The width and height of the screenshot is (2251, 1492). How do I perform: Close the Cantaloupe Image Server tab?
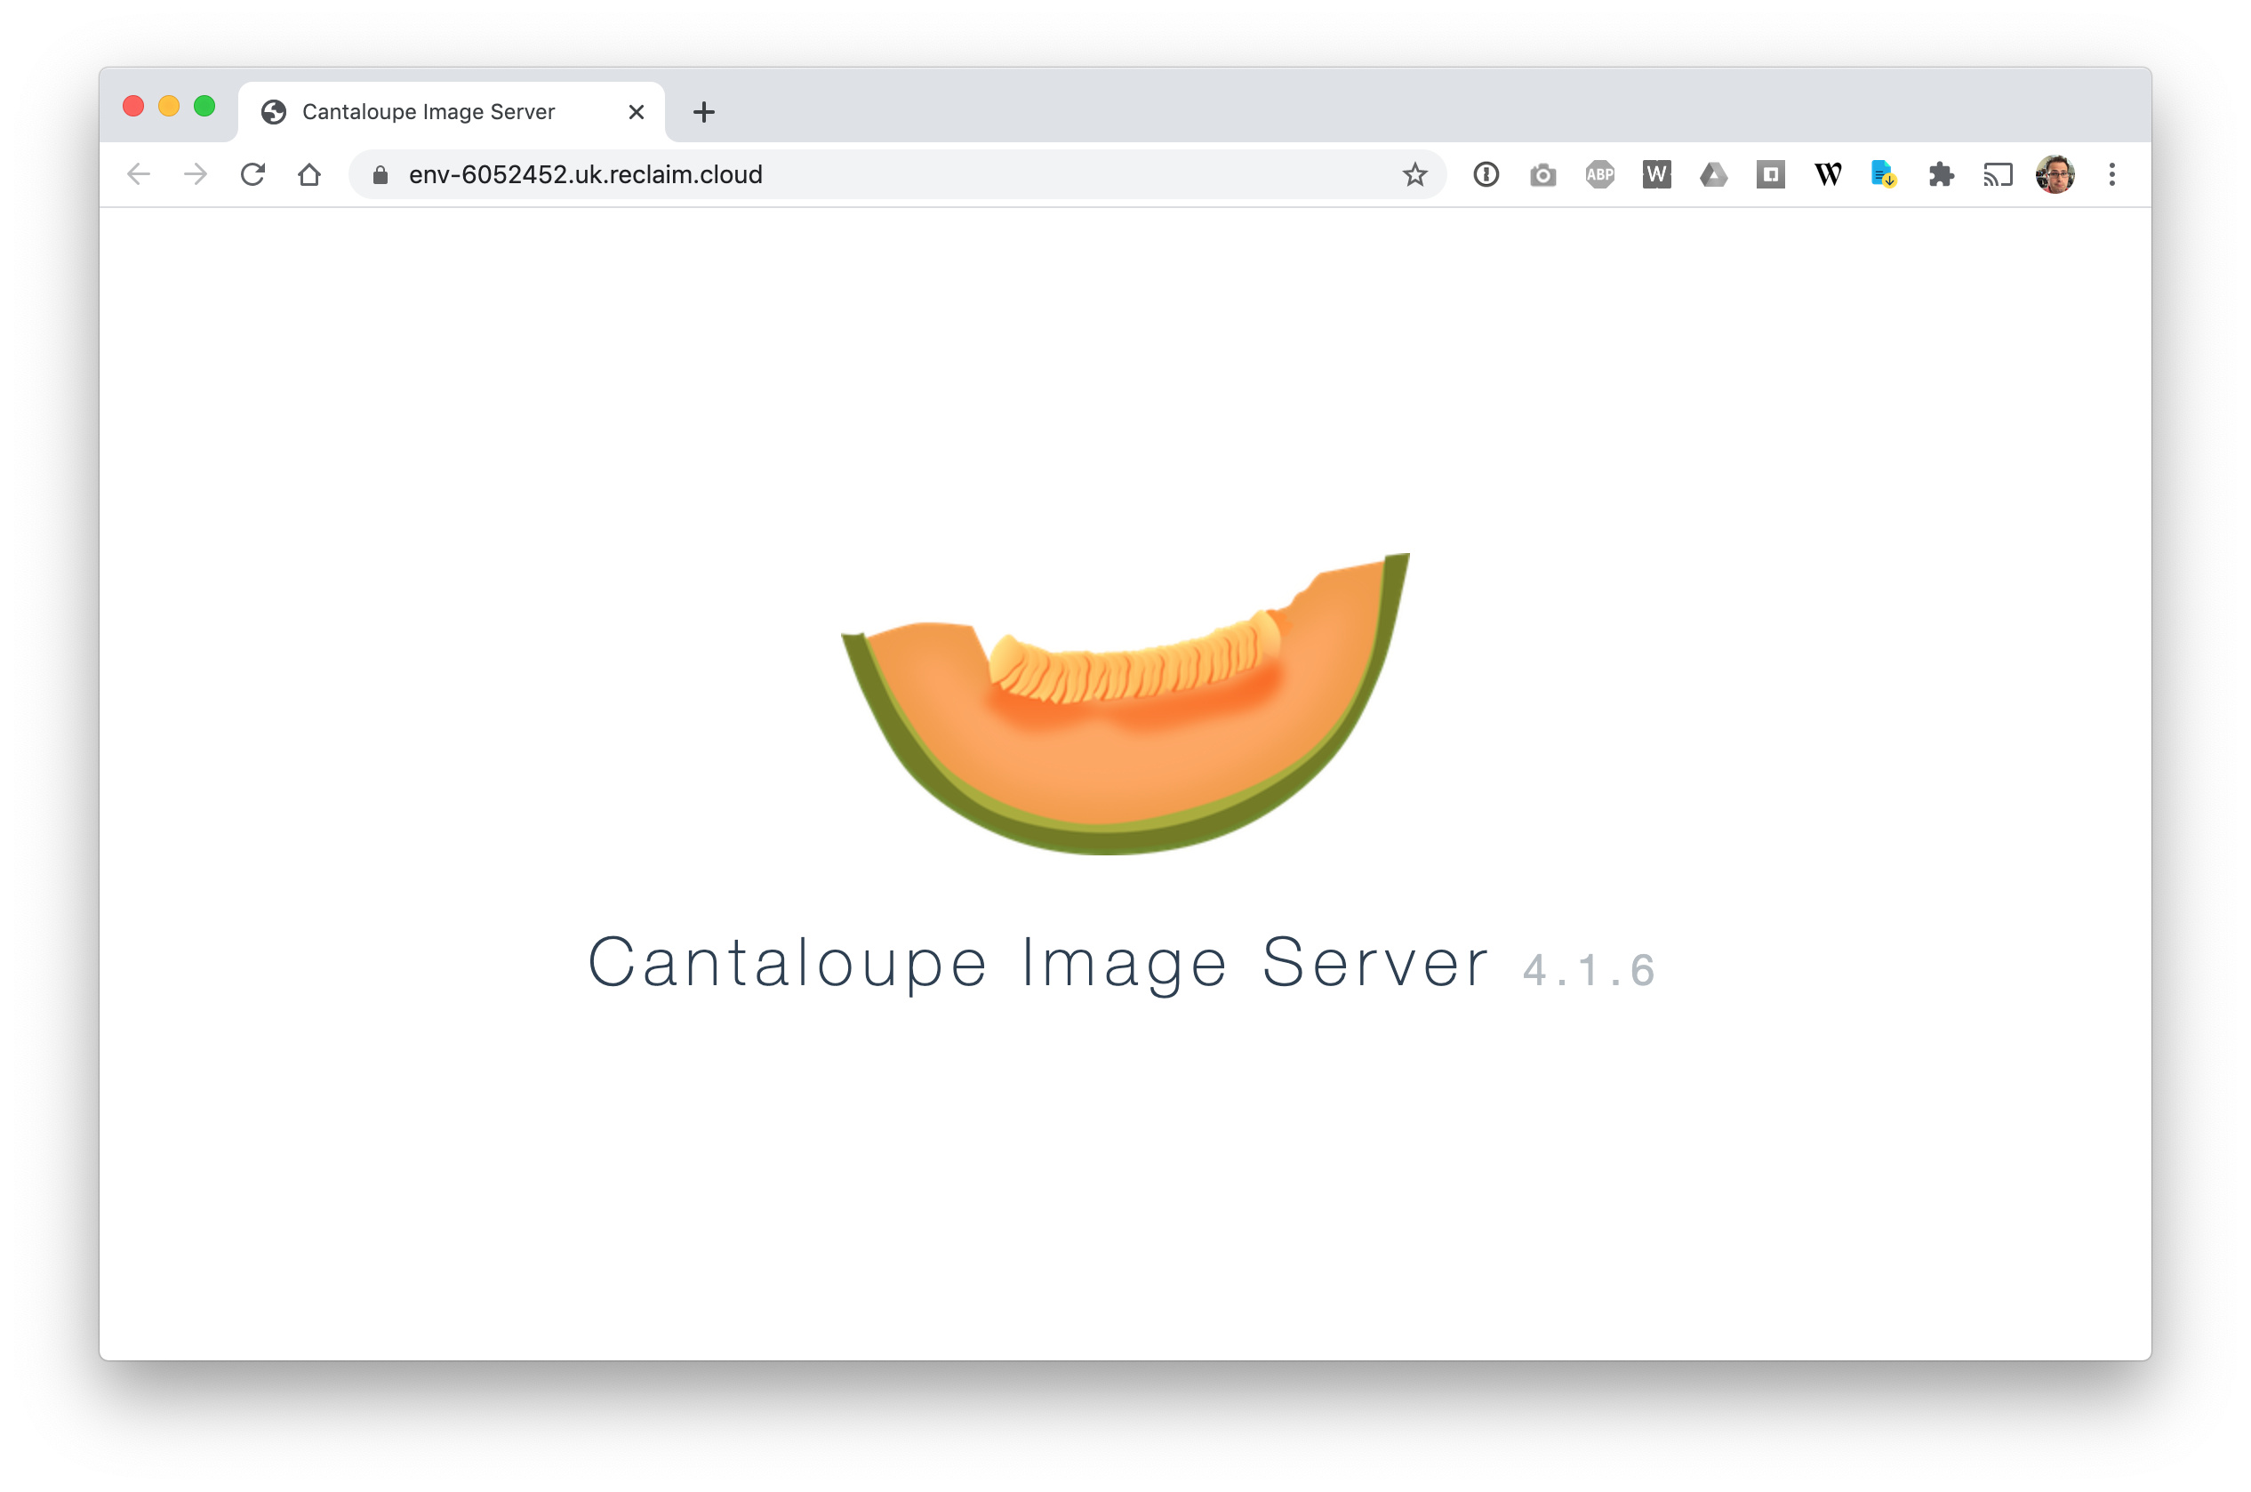click(635, 111)
